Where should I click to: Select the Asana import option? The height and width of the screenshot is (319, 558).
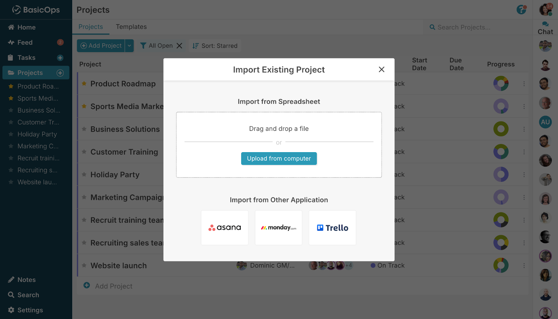point(225,228)
